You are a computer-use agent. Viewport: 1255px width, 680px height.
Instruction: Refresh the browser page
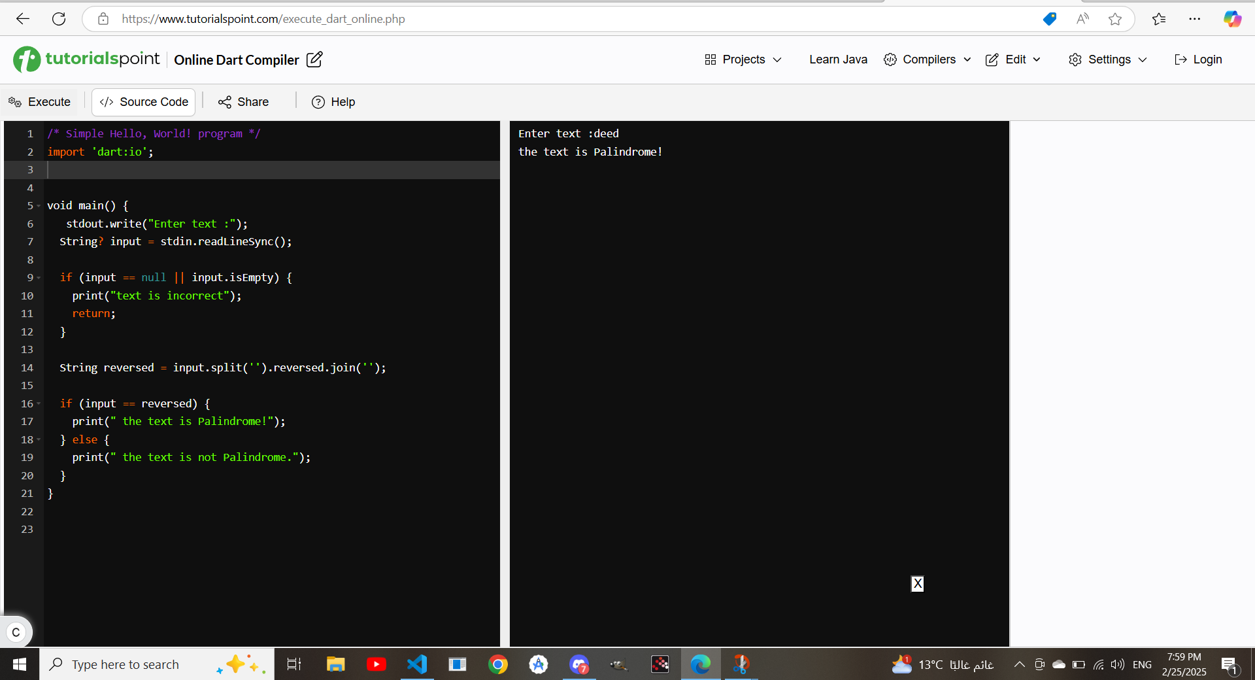tap(59, 19)
